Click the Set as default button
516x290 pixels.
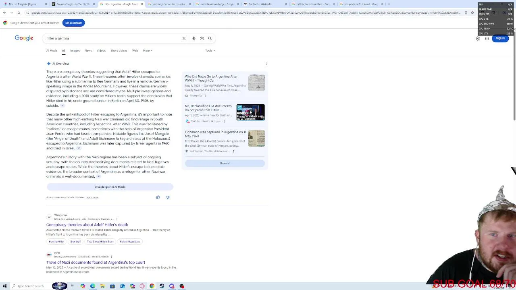click(x=73, y=23)
